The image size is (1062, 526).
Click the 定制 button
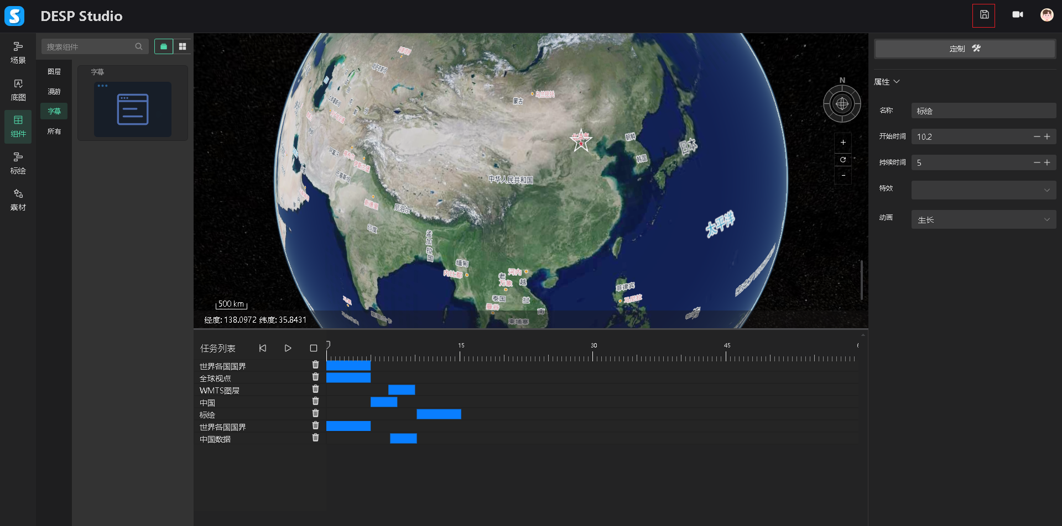[965, 49]
